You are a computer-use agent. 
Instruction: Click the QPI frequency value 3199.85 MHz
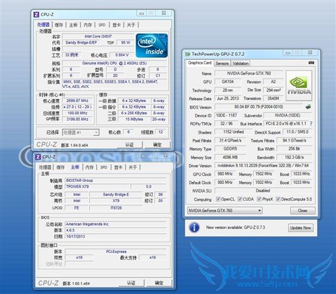[77, 119]
